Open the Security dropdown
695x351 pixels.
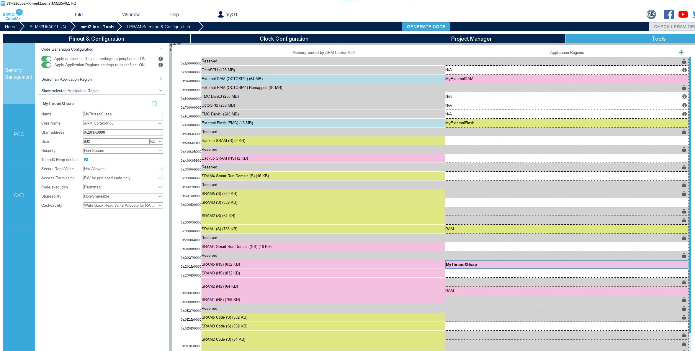123,150
